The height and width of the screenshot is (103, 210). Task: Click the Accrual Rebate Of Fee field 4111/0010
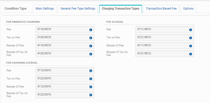pos(162,46)
